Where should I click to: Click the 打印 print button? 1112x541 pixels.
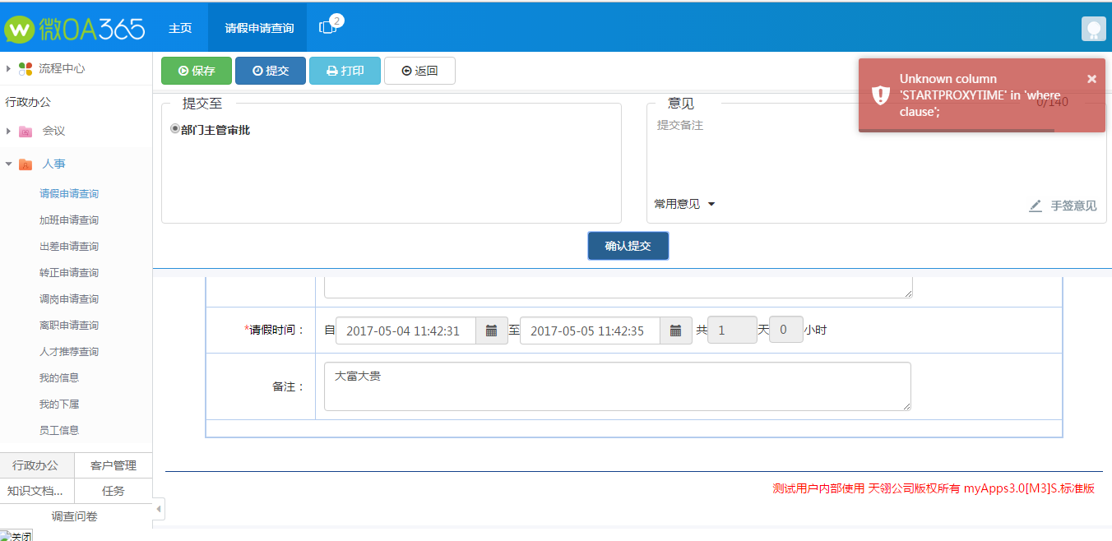click(345, 71)
